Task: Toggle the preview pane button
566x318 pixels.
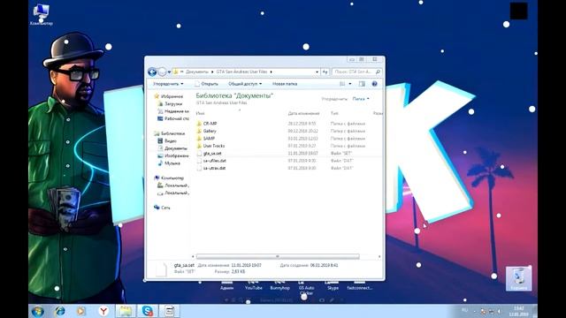Action: pos(362,84)
